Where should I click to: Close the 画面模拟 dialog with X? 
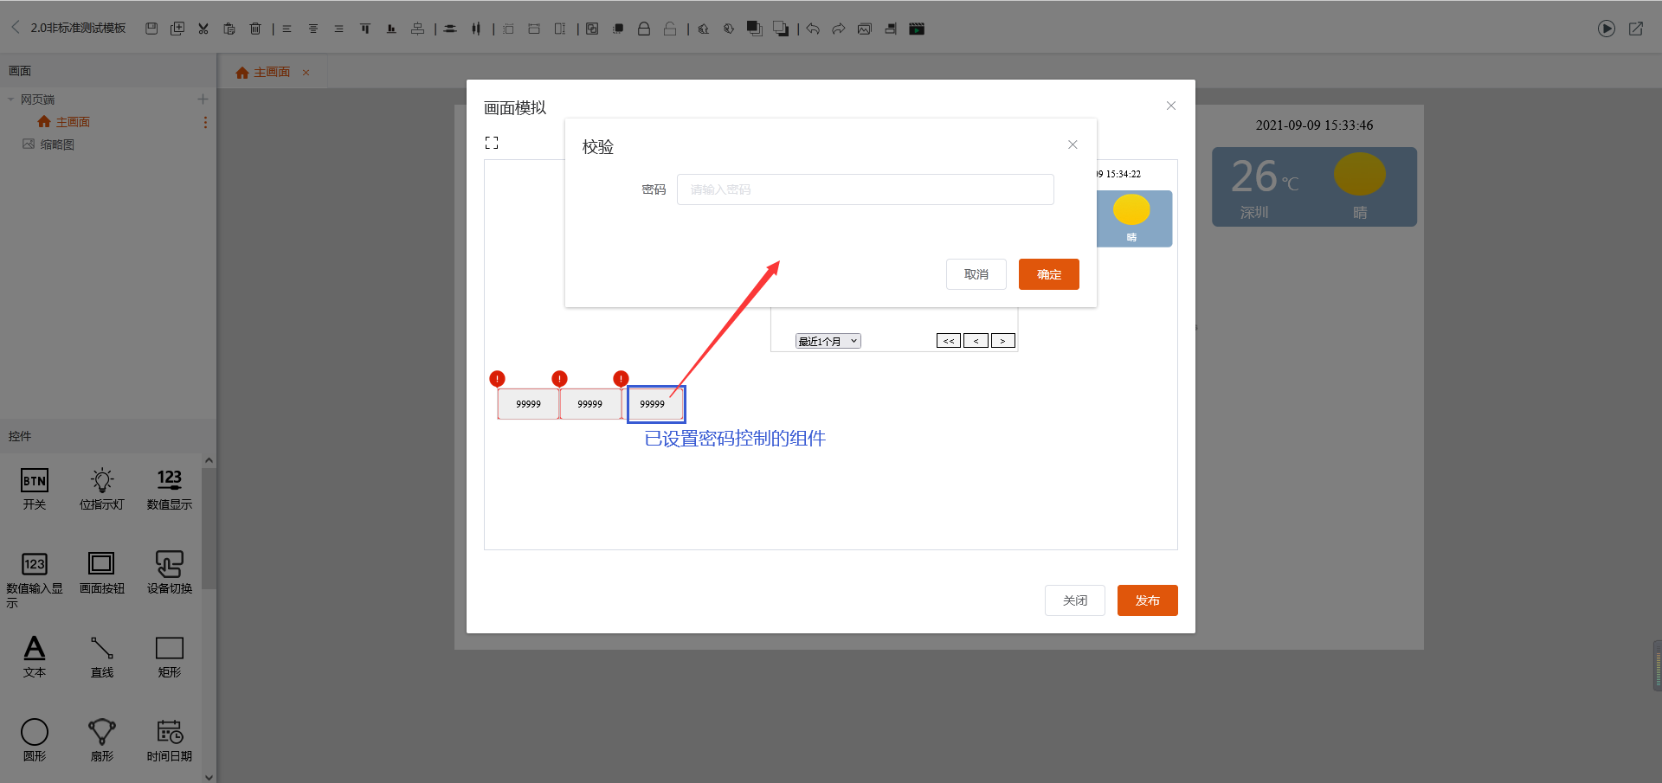click(1171, 106)
